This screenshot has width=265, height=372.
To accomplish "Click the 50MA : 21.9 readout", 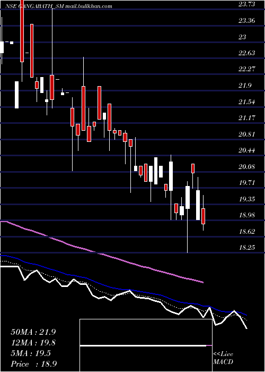I will coord(33,332).
